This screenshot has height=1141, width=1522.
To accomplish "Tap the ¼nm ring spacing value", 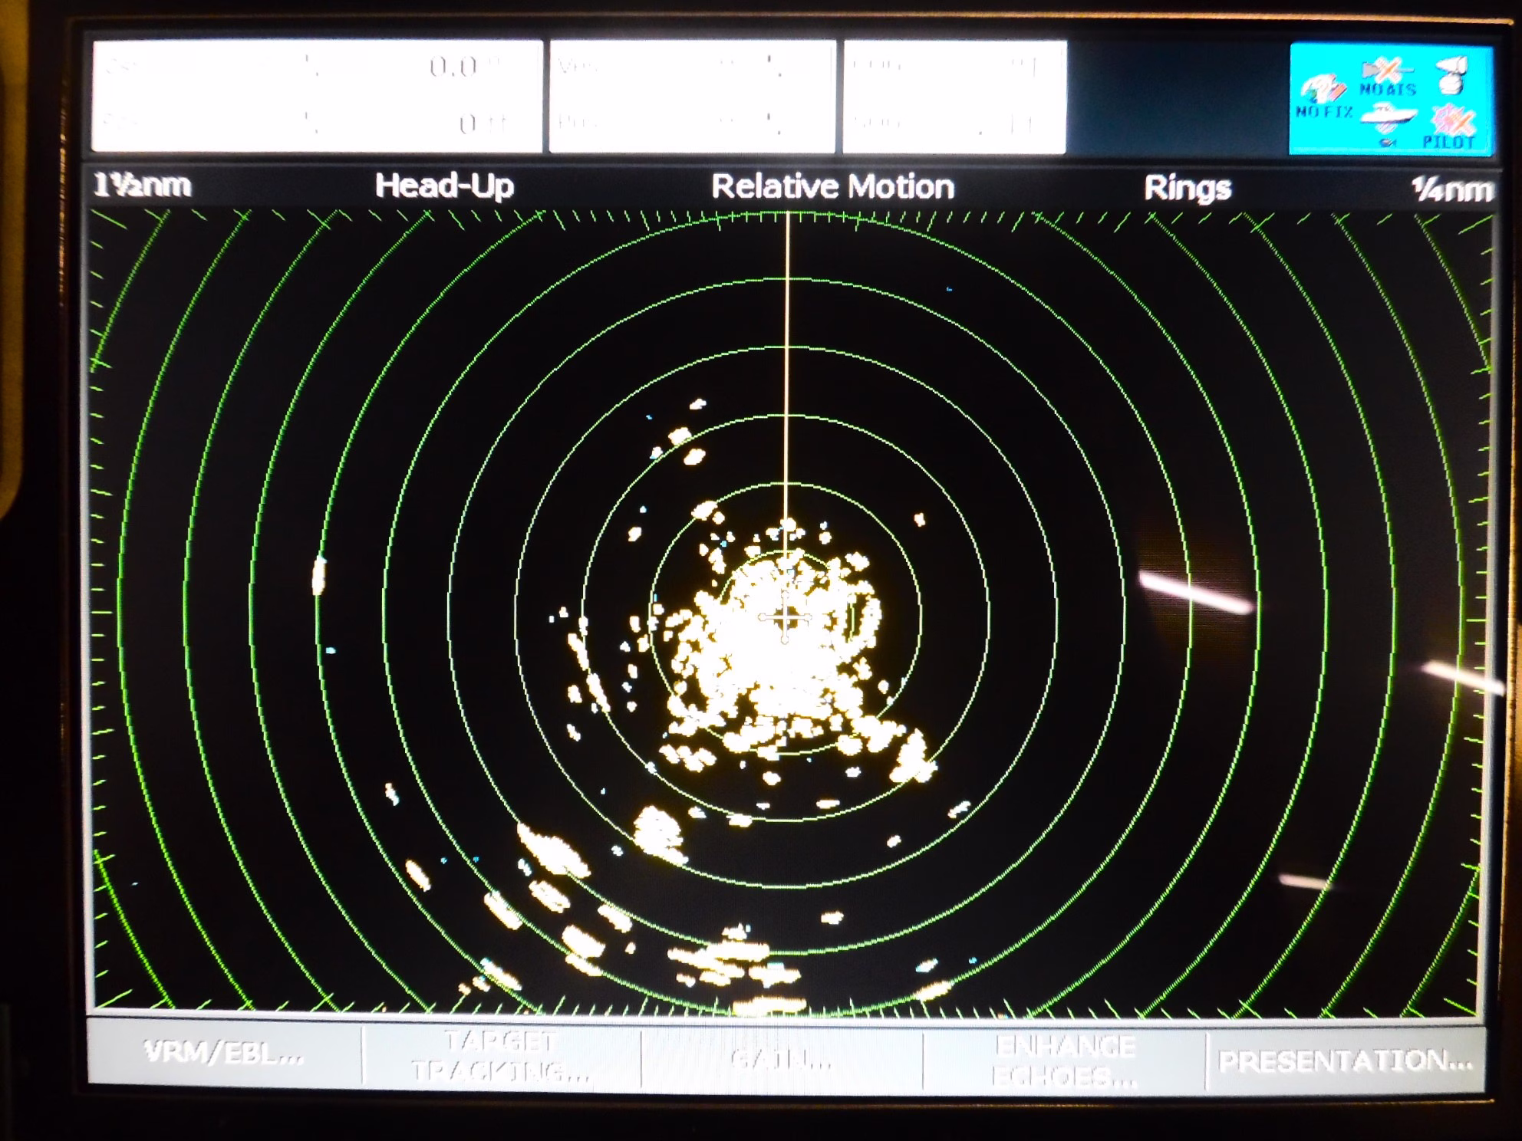I will click(1451, 189).
